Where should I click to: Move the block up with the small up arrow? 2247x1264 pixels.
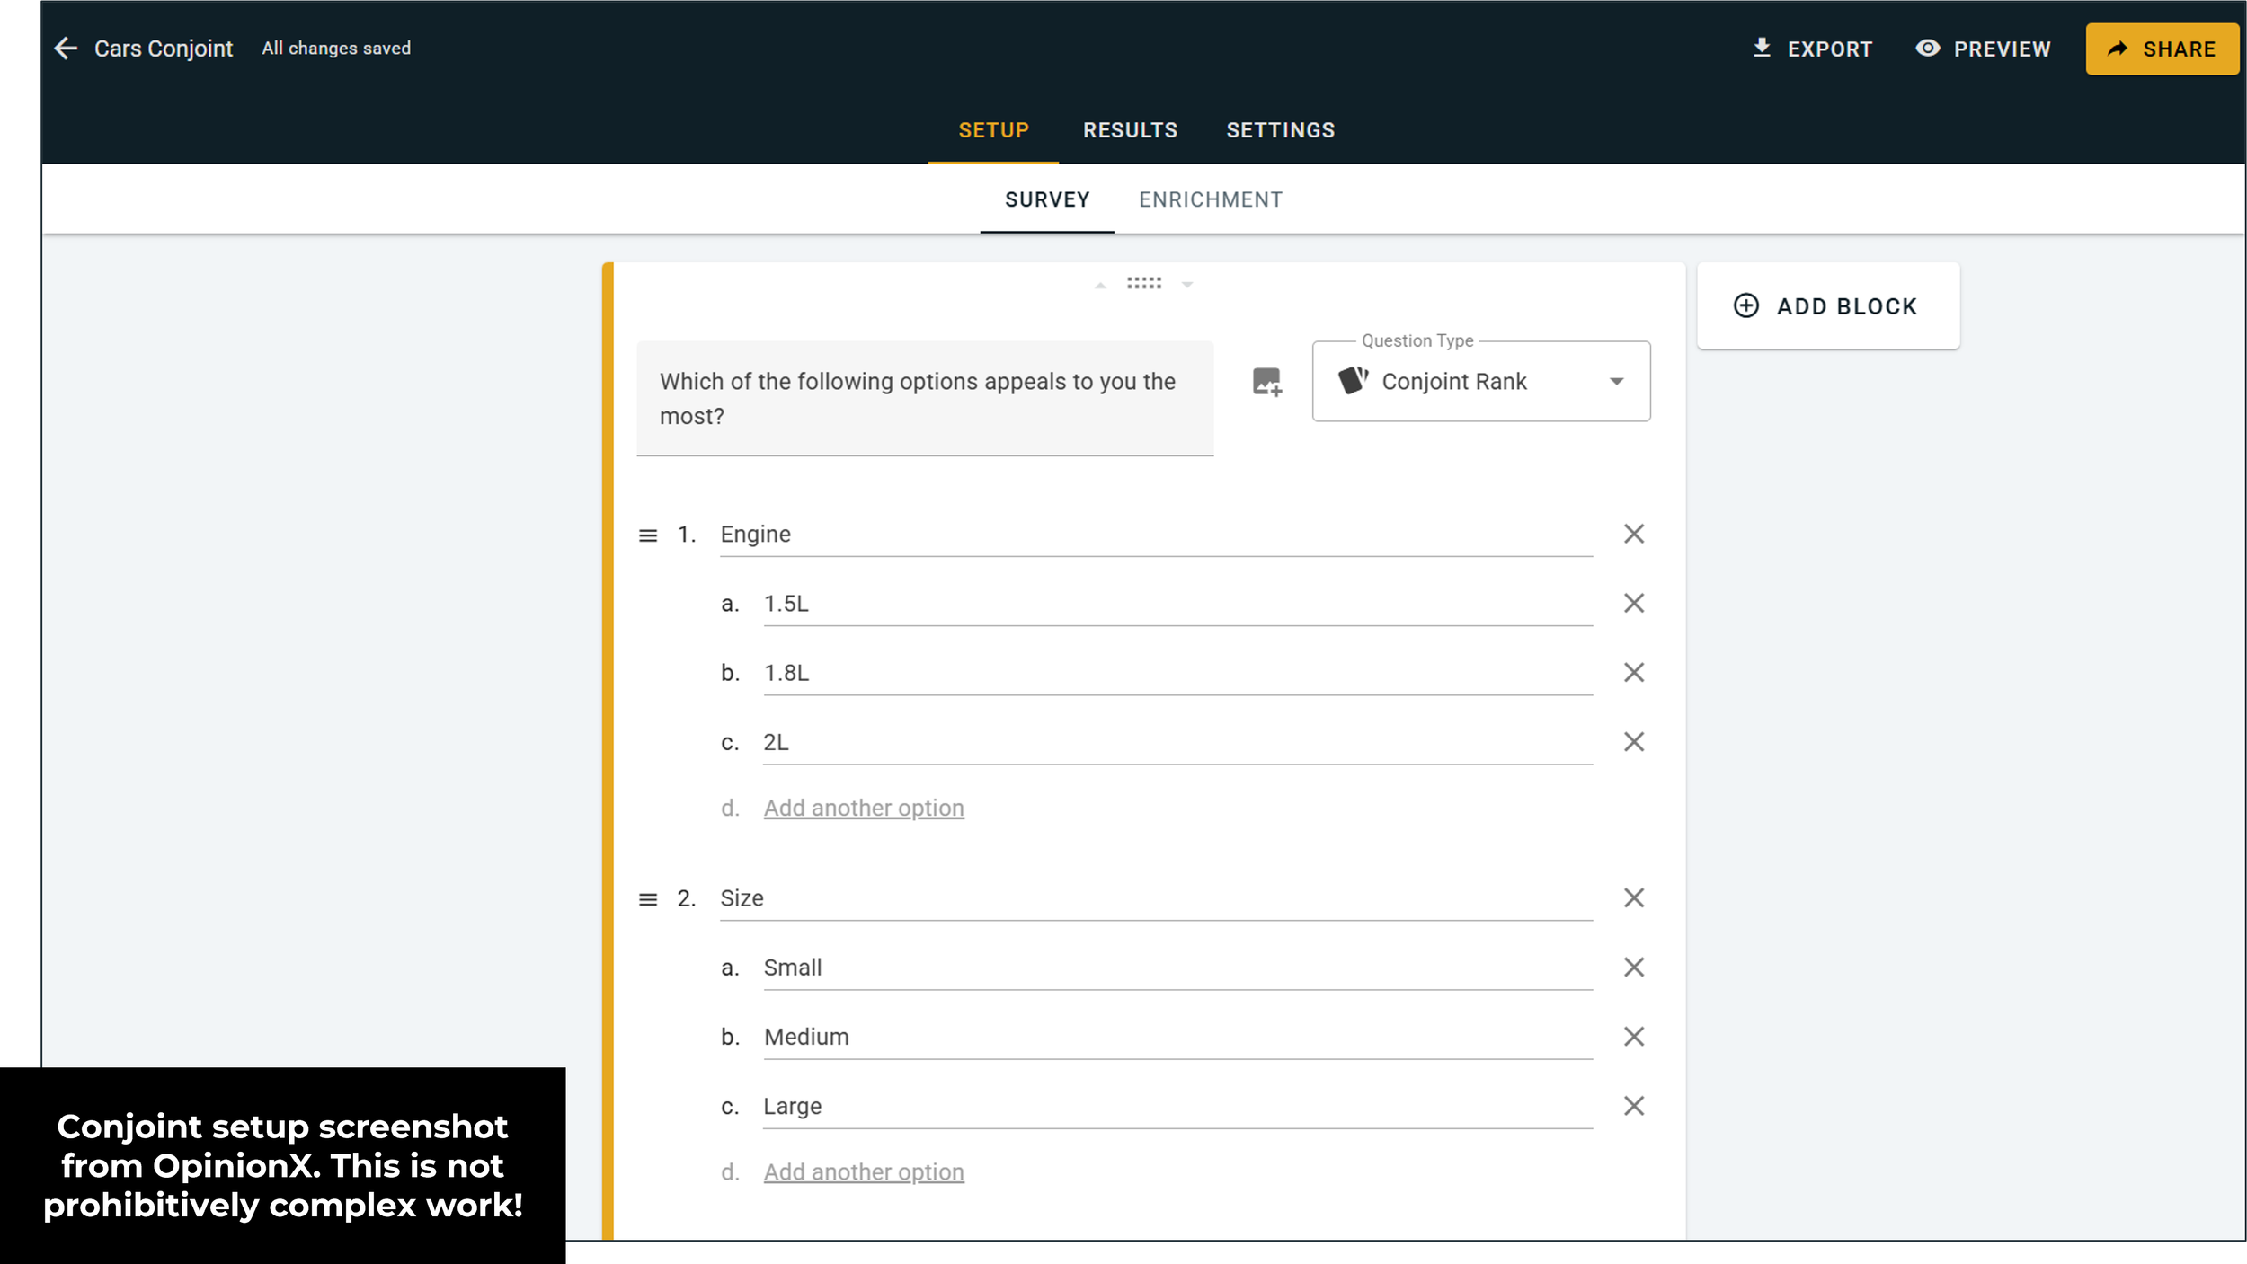[1100, 285]
